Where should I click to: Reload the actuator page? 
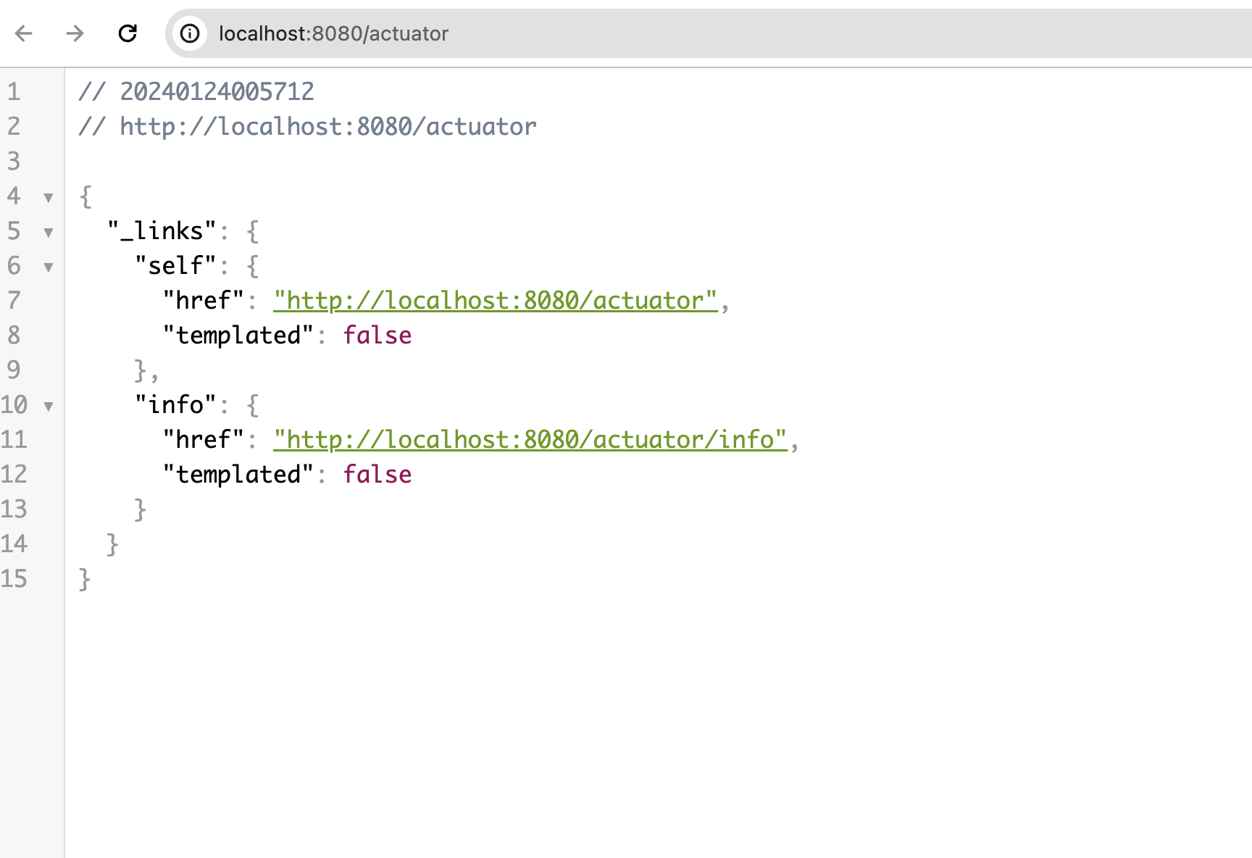[x=128, y=33]
